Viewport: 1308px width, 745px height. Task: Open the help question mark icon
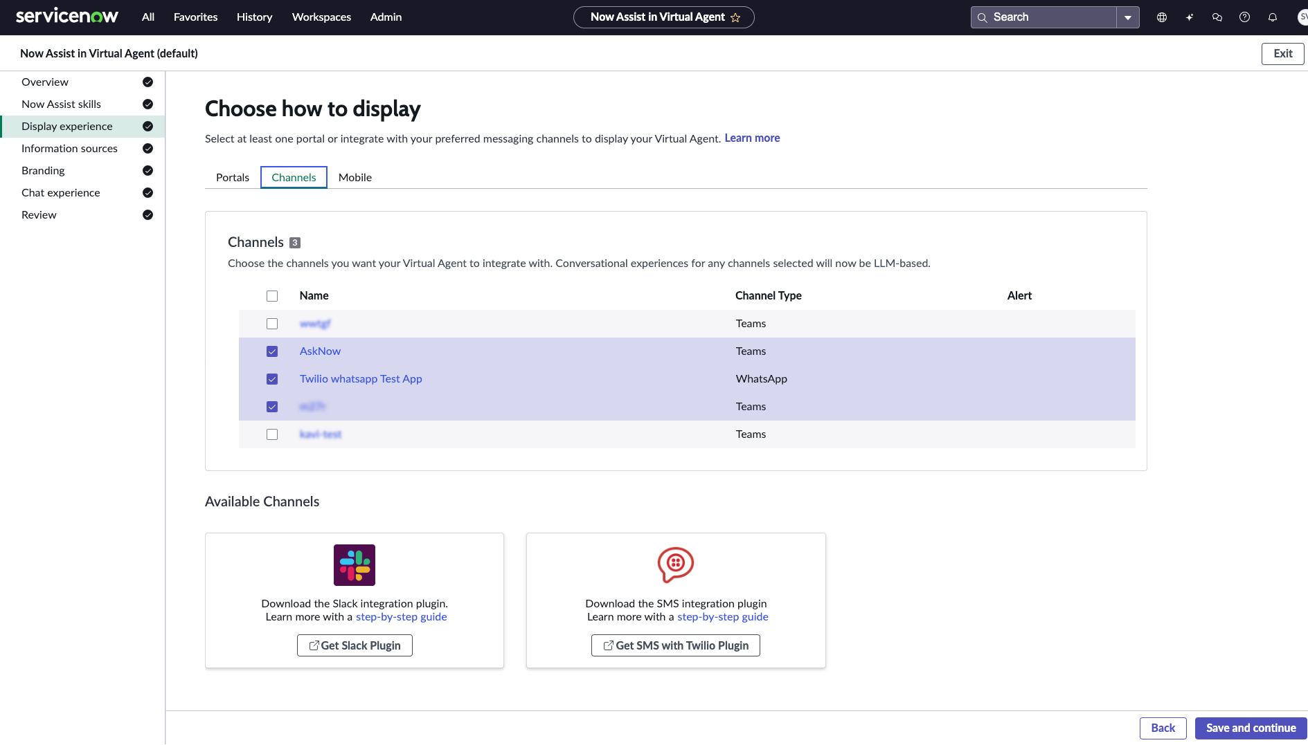pyautogui.click(x=1245, y=17)
